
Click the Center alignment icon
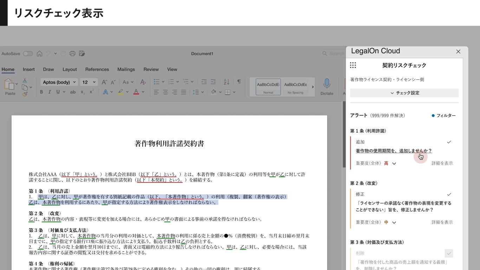coord(166,92)
